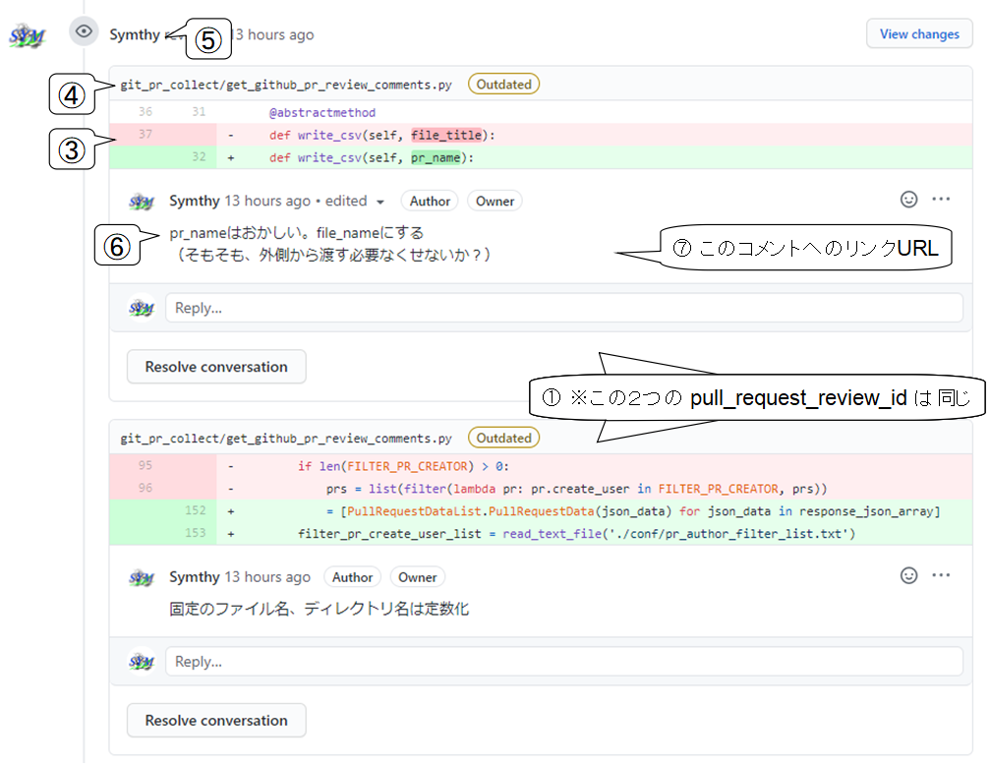990x767 pixels.
Task: Click Reply field under pr_name comment
Action: click(x=564, y=308)
